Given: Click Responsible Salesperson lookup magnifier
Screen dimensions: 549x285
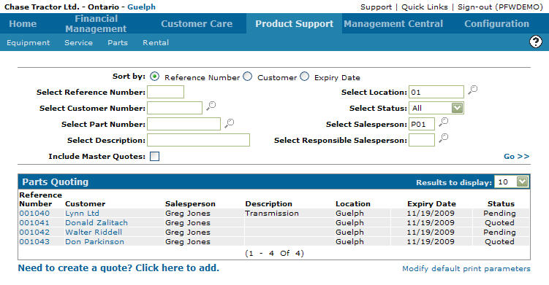Looking at the screenshot, I should [x=443, y=138].
